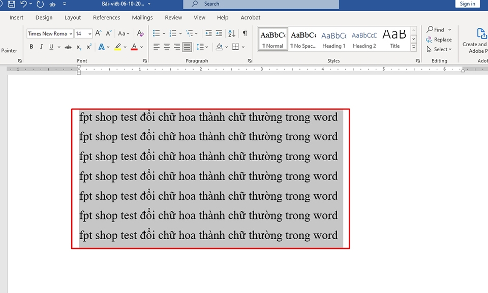Viewport: 488px width, 293px height.
Task: Click the Sort A-Z icon
Action: coord(232,33)
